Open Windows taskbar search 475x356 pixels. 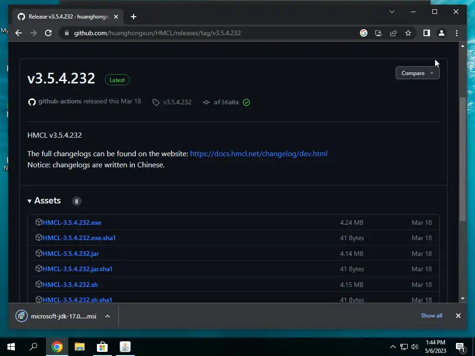tap(33, 347)
